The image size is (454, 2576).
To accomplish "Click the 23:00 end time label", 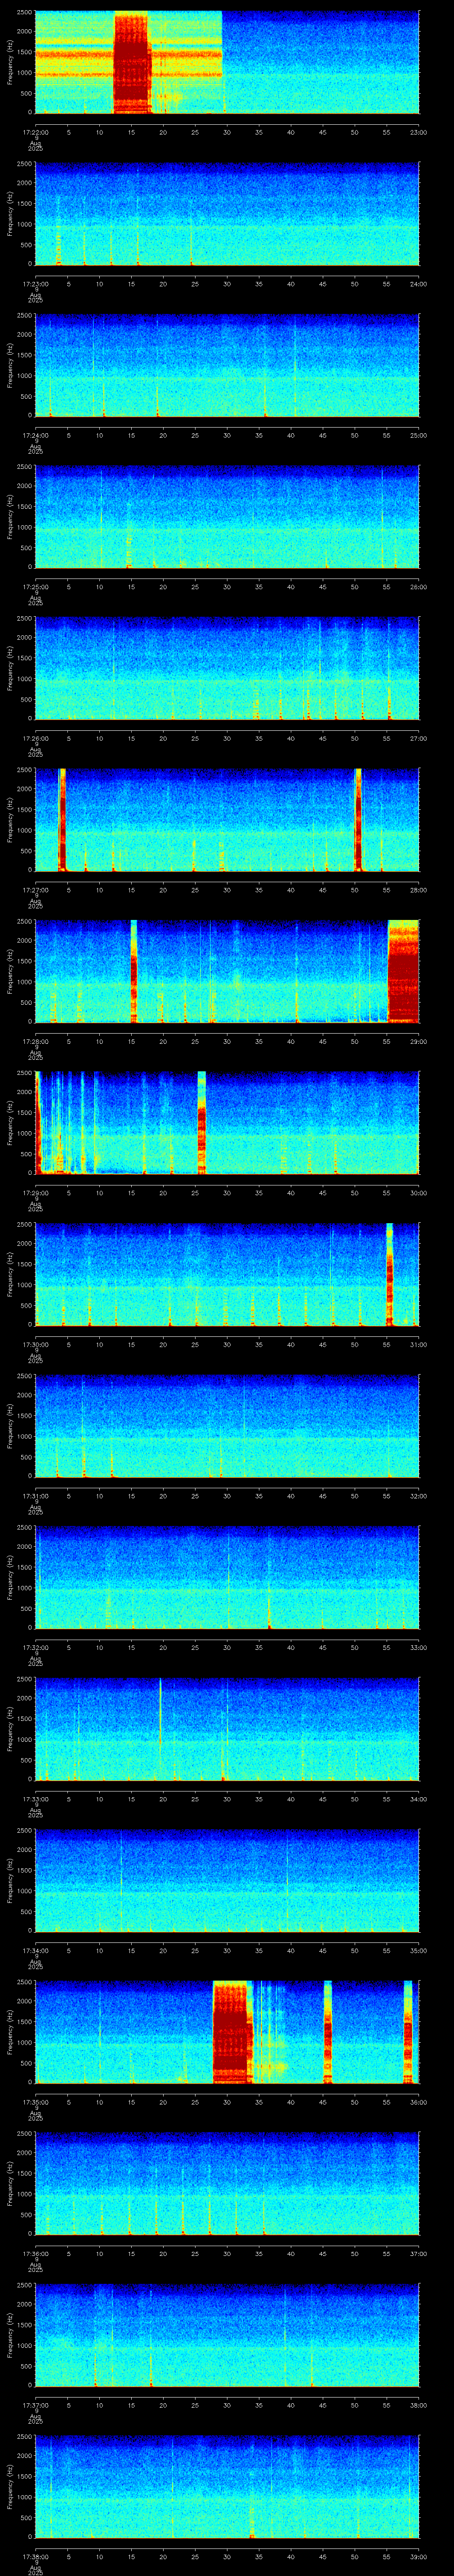I will [418, 132].
